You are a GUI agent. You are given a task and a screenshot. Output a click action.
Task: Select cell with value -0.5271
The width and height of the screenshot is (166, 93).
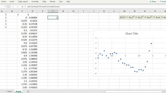(32, 30)
